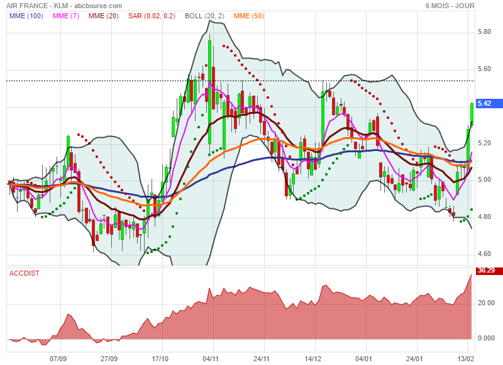Click the 14/12 date axis label
The height and width of the screenshot is (365, 503).
pos(312,359)
